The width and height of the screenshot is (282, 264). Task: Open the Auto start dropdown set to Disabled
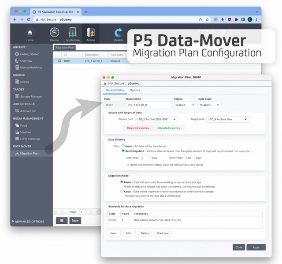pos(210,105)
